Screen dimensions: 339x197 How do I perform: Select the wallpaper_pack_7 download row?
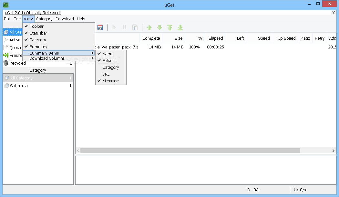(x=206, y=47)
